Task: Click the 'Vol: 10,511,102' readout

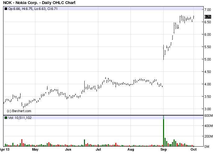Action: [20, 118]
